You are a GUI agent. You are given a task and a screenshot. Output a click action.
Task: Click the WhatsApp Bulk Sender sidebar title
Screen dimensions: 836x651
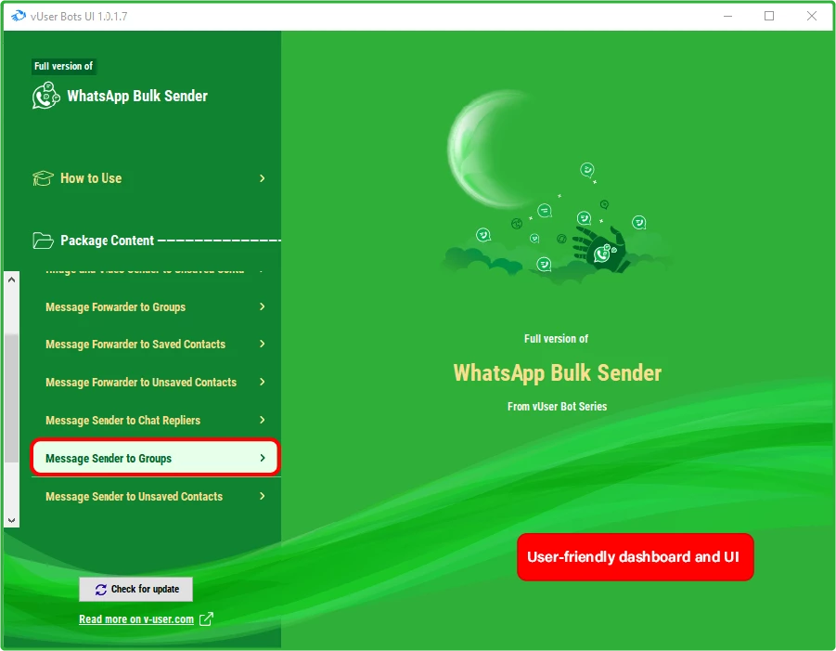click(x=137, y=96)
